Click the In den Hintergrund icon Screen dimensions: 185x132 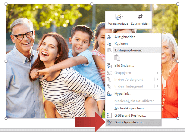click(109, 86)
